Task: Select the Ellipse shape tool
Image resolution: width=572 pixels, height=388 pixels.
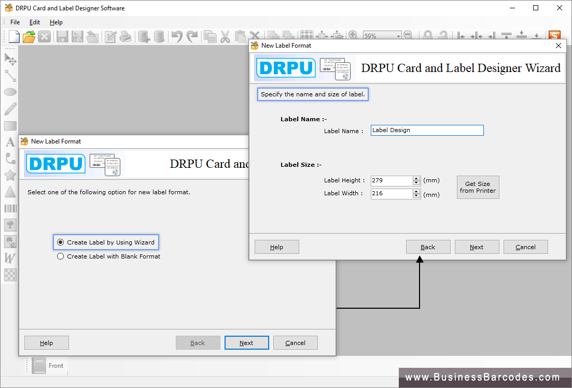Action: click(x=10, y=92)
